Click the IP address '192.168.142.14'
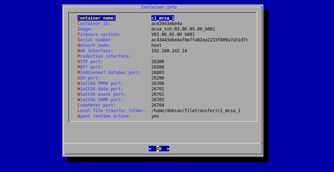The image size is (334, 172). (x=169, y=51)
